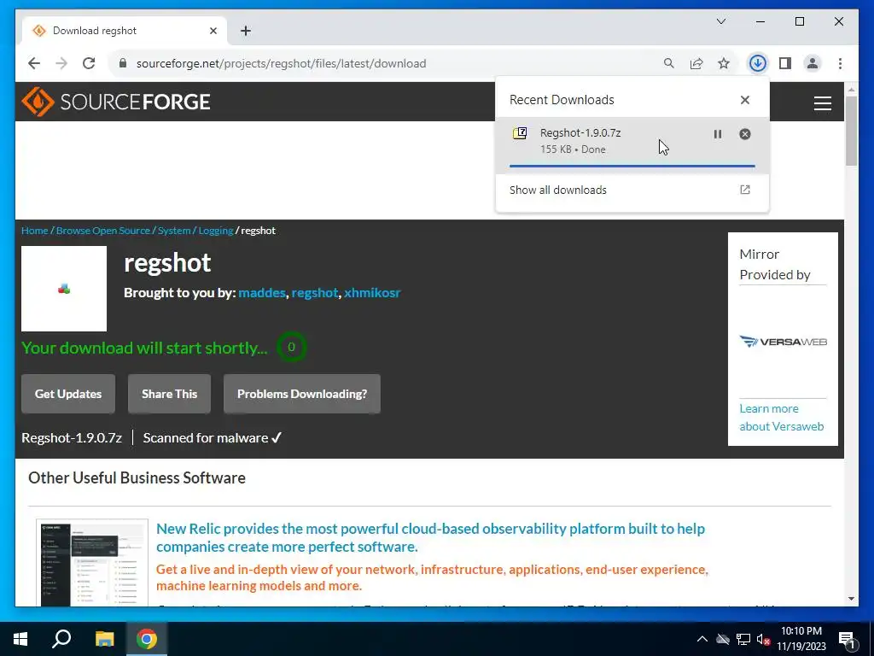Screen dimensions: 874x656
Task: Click the address bar URL
Action: coord(282,63)
